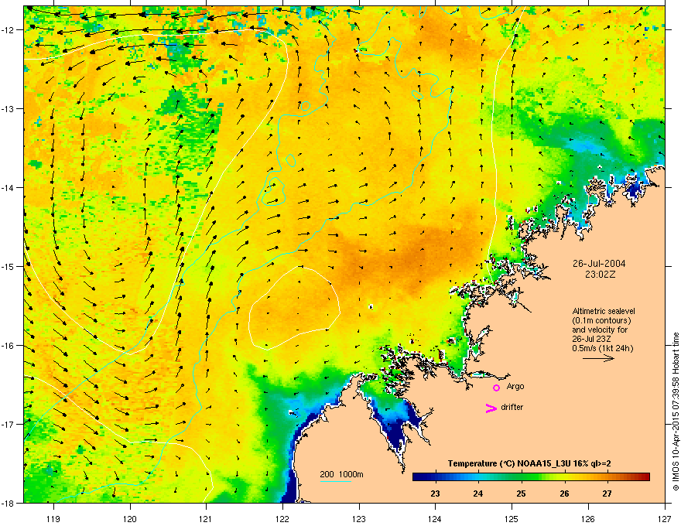Image resolution: width=681 pixels, height=526 pixels.
Task: Click latitude axis label -14
Action: 8,188
